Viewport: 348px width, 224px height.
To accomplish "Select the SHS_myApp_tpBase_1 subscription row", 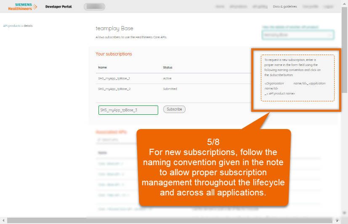I will (114, 78).
